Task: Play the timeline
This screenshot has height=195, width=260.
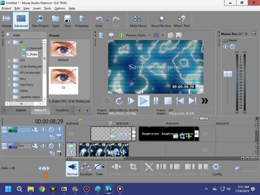Action: pyautogui.click(x=144, y=101)
